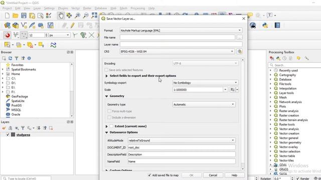Click the Toggle Editing pencil icon
321x180 pixels.
(72, 25)
